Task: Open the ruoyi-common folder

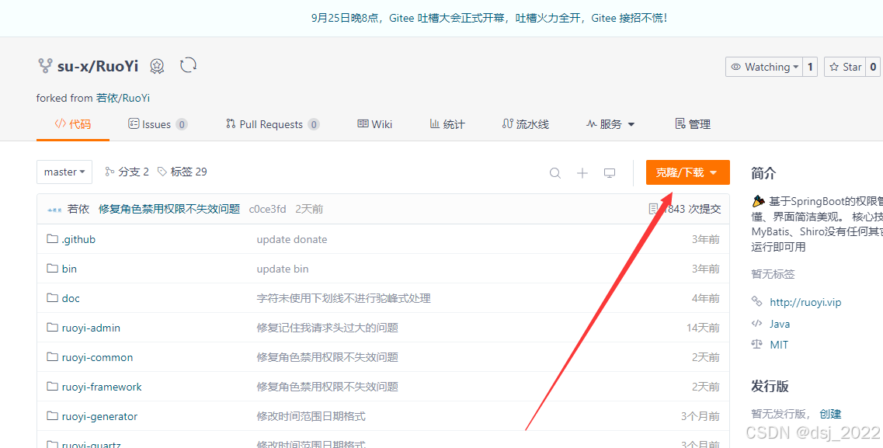Action: click(x=97, y=357)
